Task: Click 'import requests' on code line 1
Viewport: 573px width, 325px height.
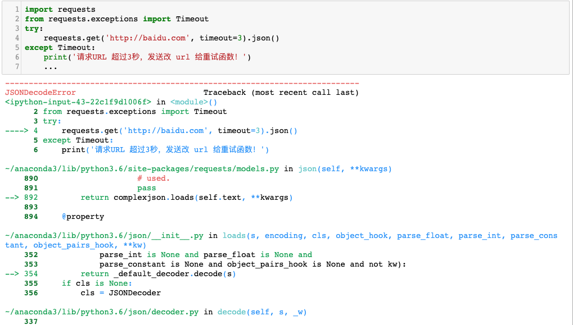Action: click(x=60, y=10)
